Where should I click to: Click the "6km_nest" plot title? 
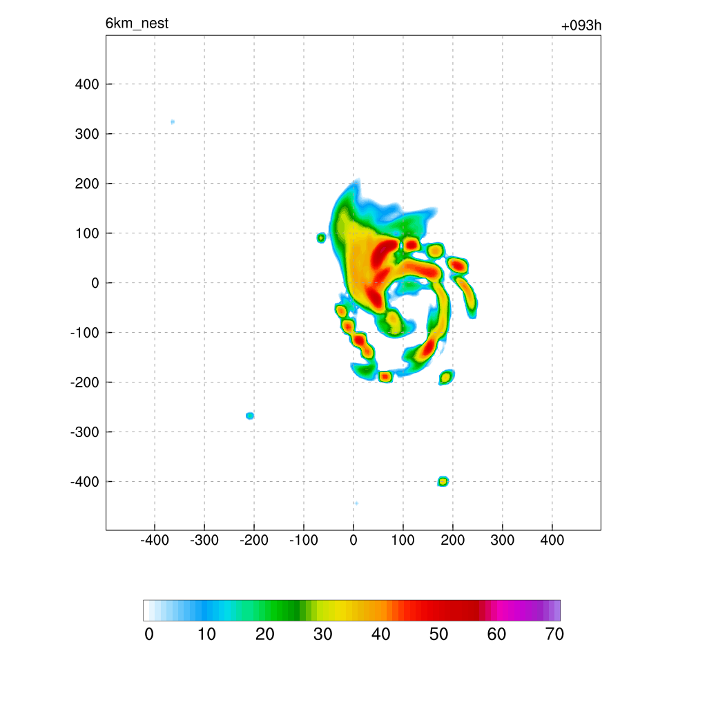[137, 23]
